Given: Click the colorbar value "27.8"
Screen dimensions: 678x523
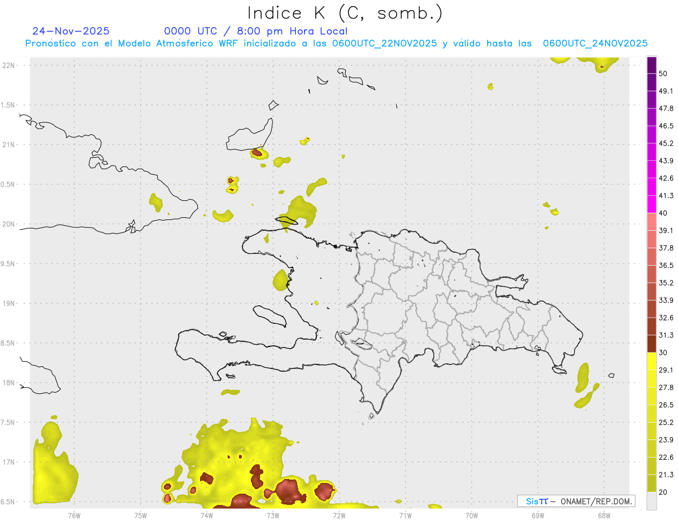Looking at the screenshot, I should [666, 388].
